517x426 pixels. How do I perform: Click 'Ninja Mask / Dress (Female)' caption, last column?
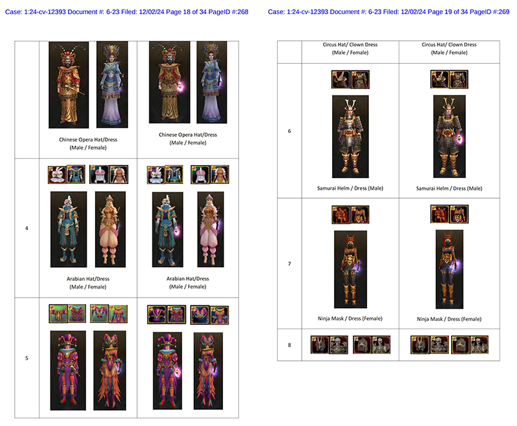point(449,319)
